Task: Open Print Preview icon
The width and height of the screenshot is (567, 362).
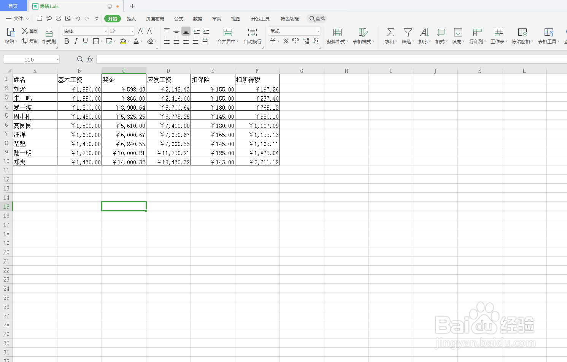Action: coord(68,18)
